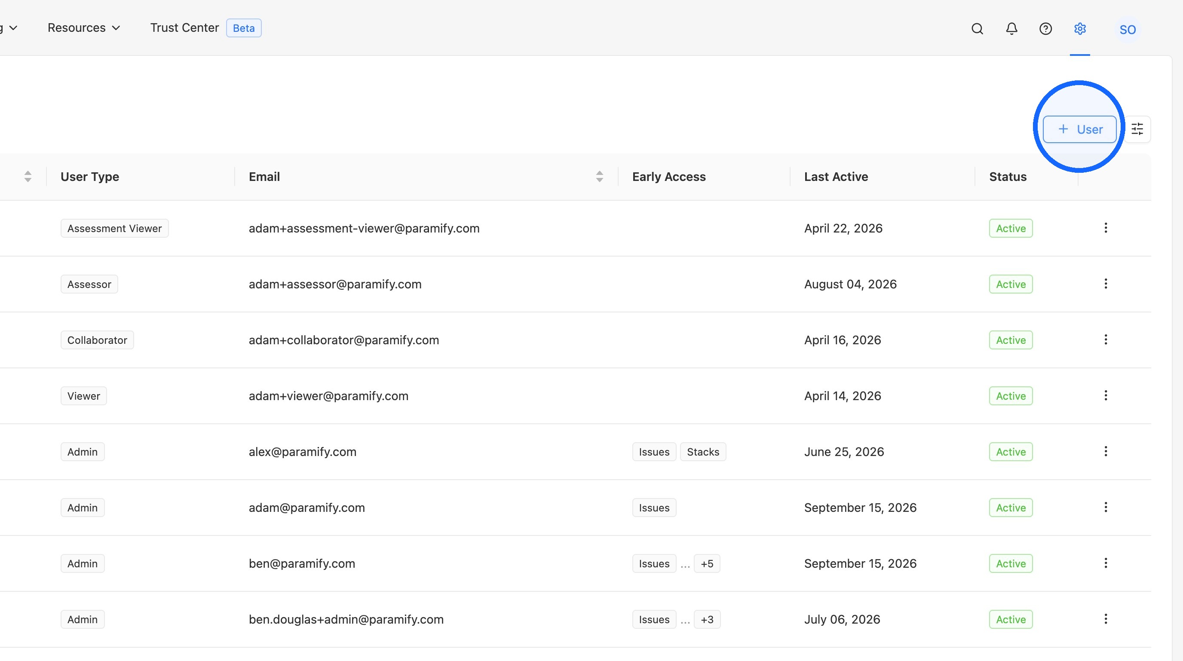1183x661 pixels.
Task: Open the Trust Center tab
Action: click(184, 28)
